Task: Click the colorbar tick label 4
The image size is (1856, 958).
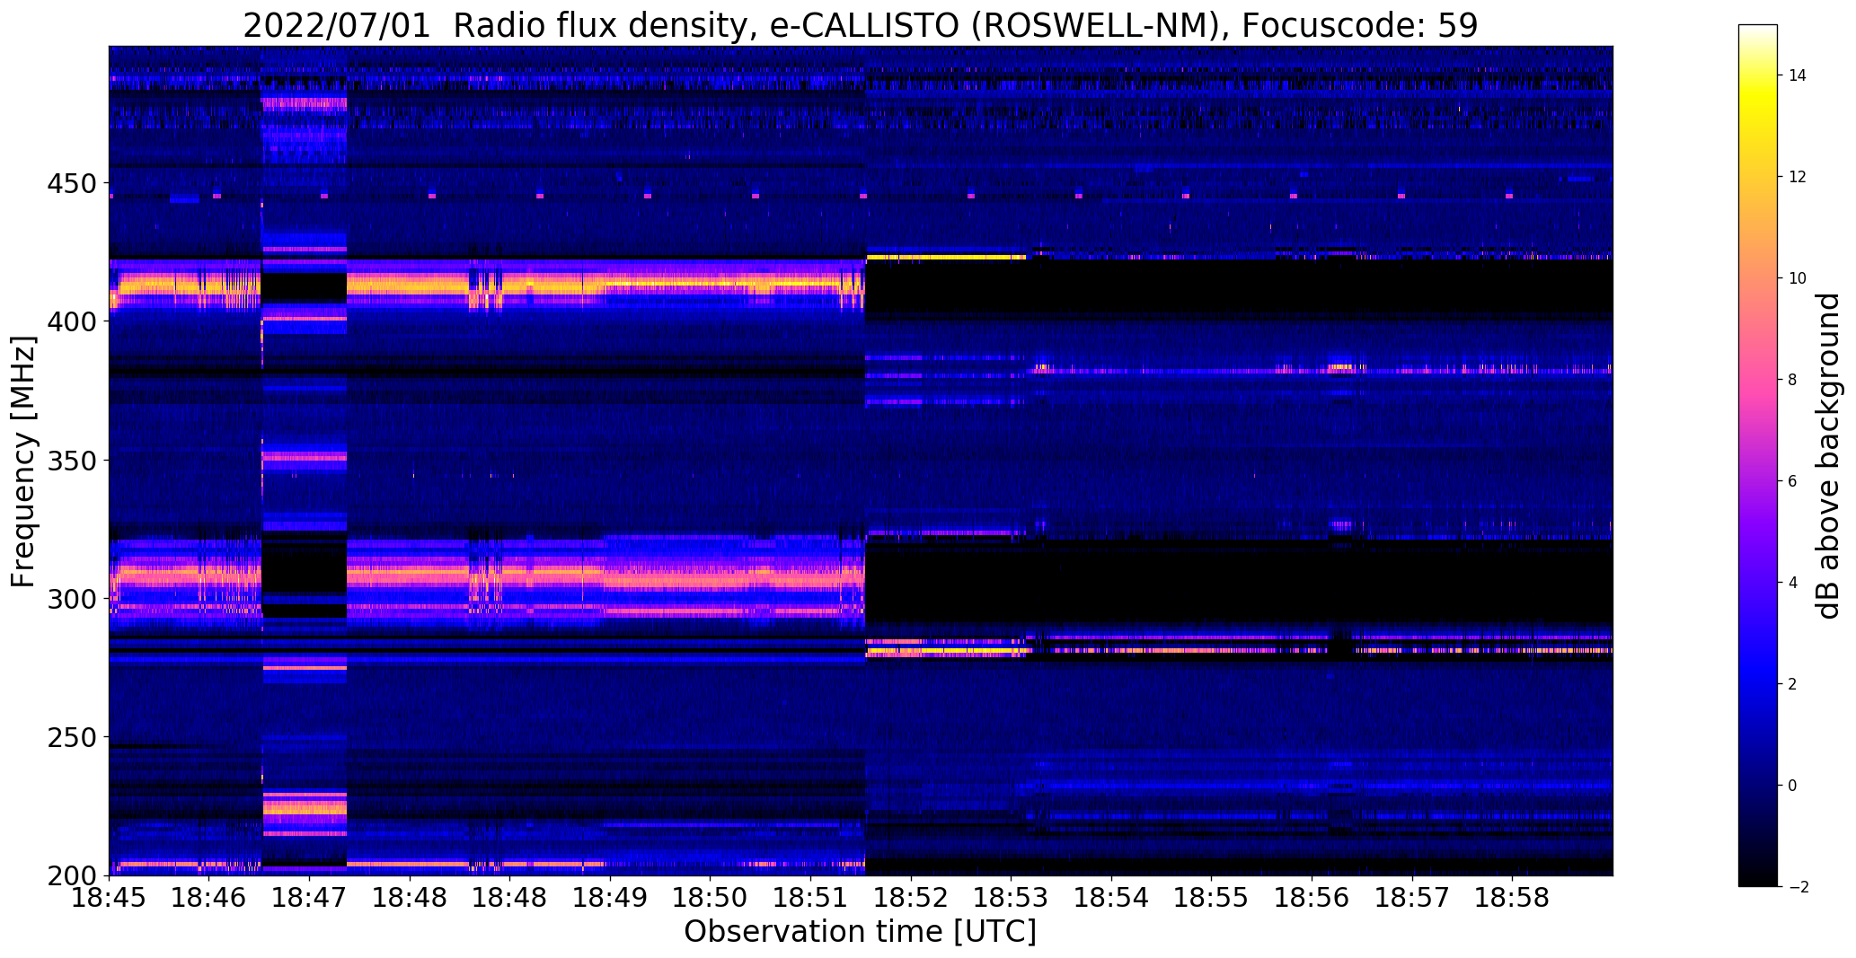Action: point(1793,583)
